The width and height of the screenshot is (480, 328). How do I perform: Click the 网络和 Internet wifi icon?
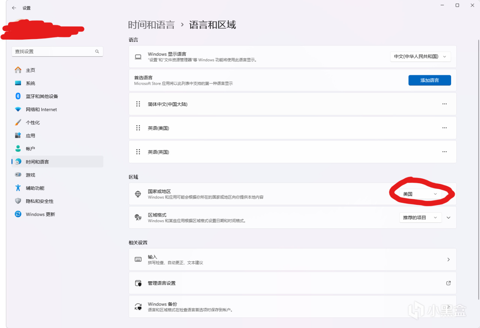pyautogui.click(x=18, y=109)
